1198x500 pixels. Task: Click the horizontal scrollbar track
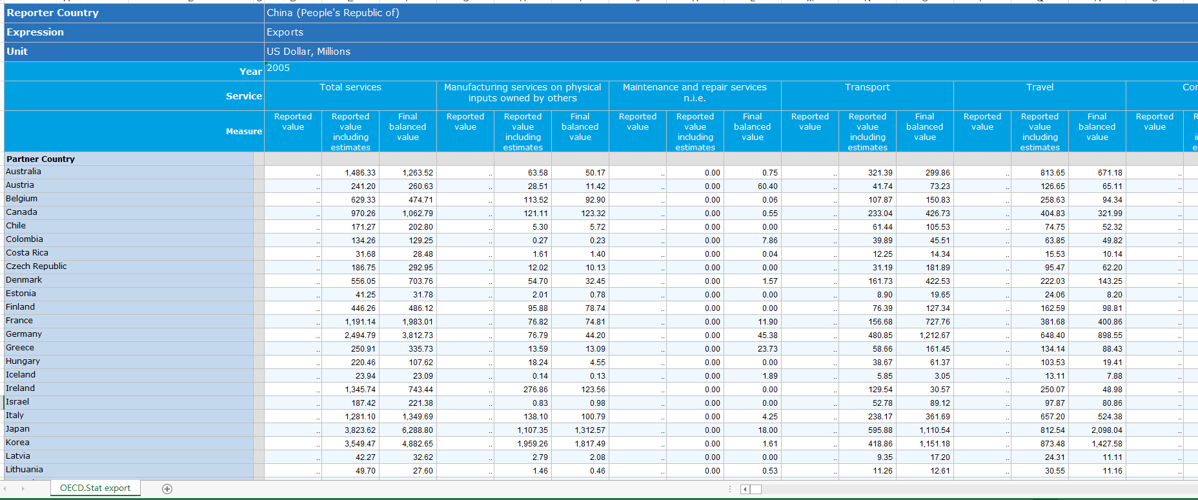pos(968,489)
